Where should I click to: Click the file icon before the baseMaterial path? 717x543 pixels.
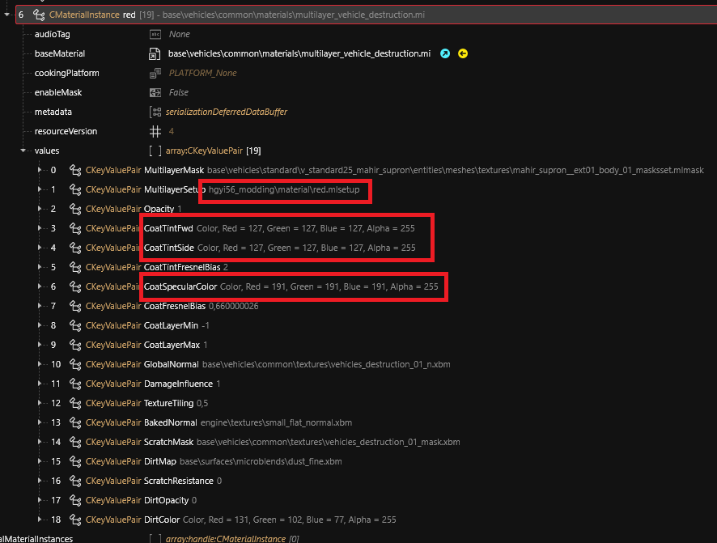[155, 54]
